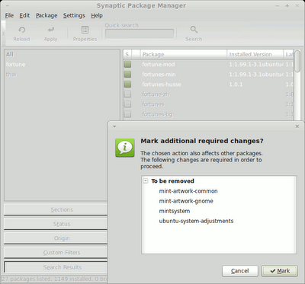Screen dimensions: 305x284
Task: Open the Help menu
Action: (97, 15)
